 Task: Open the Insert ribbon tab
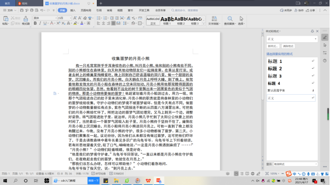(x=73, y=10)
